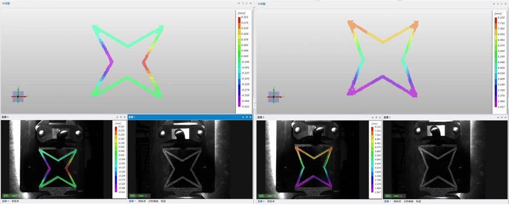Screen dimensions: 509x205
Task: Click the colored star in right 3D view
Action: 383,58
